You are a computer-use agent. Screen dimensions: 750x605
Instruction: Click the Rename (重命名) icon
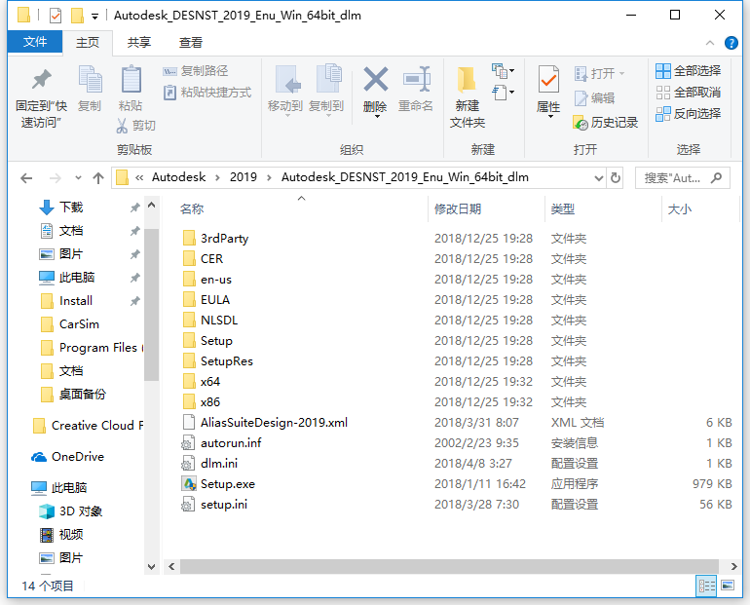coord(417,79)
